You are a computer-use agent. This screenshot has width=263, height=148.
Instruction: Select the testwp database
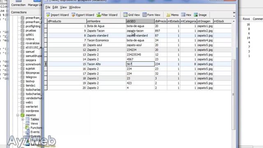[x=30, y=81]
